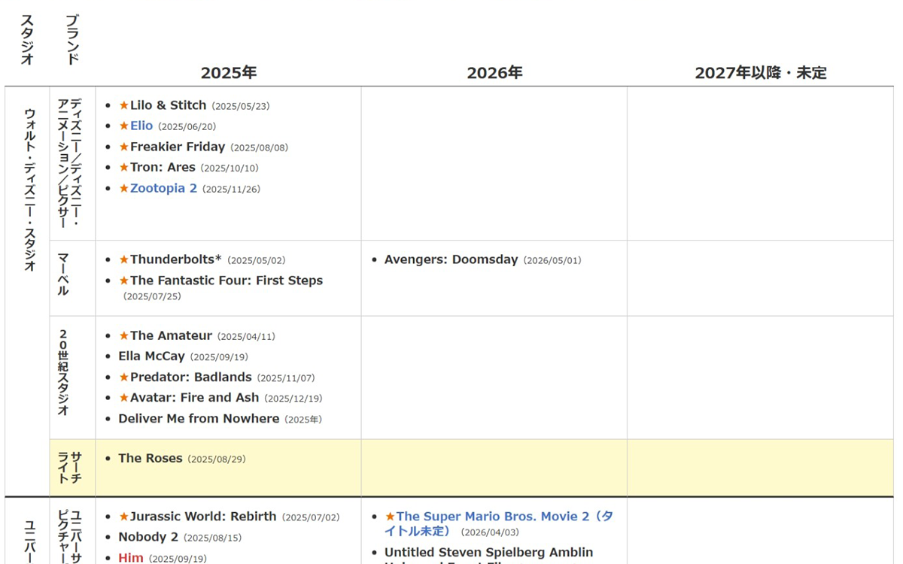This screenshot has width=903, height=564.
Task: Click the date (2025/12/19) next to Avatar
Action: (x=293, y=399)
